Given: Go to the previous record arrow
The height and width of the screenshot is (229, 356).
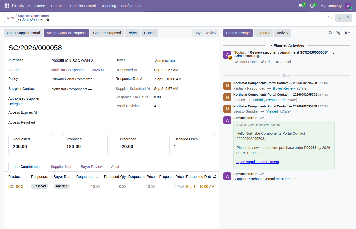Looking at the screenshot, I should (339, 18).
